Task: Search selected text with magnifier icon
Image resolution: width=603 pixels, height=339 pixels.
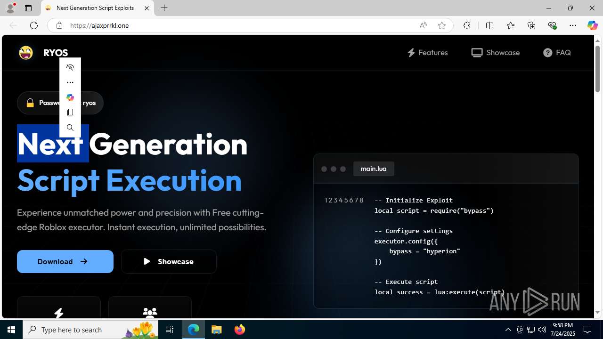Action: (70, 128)
